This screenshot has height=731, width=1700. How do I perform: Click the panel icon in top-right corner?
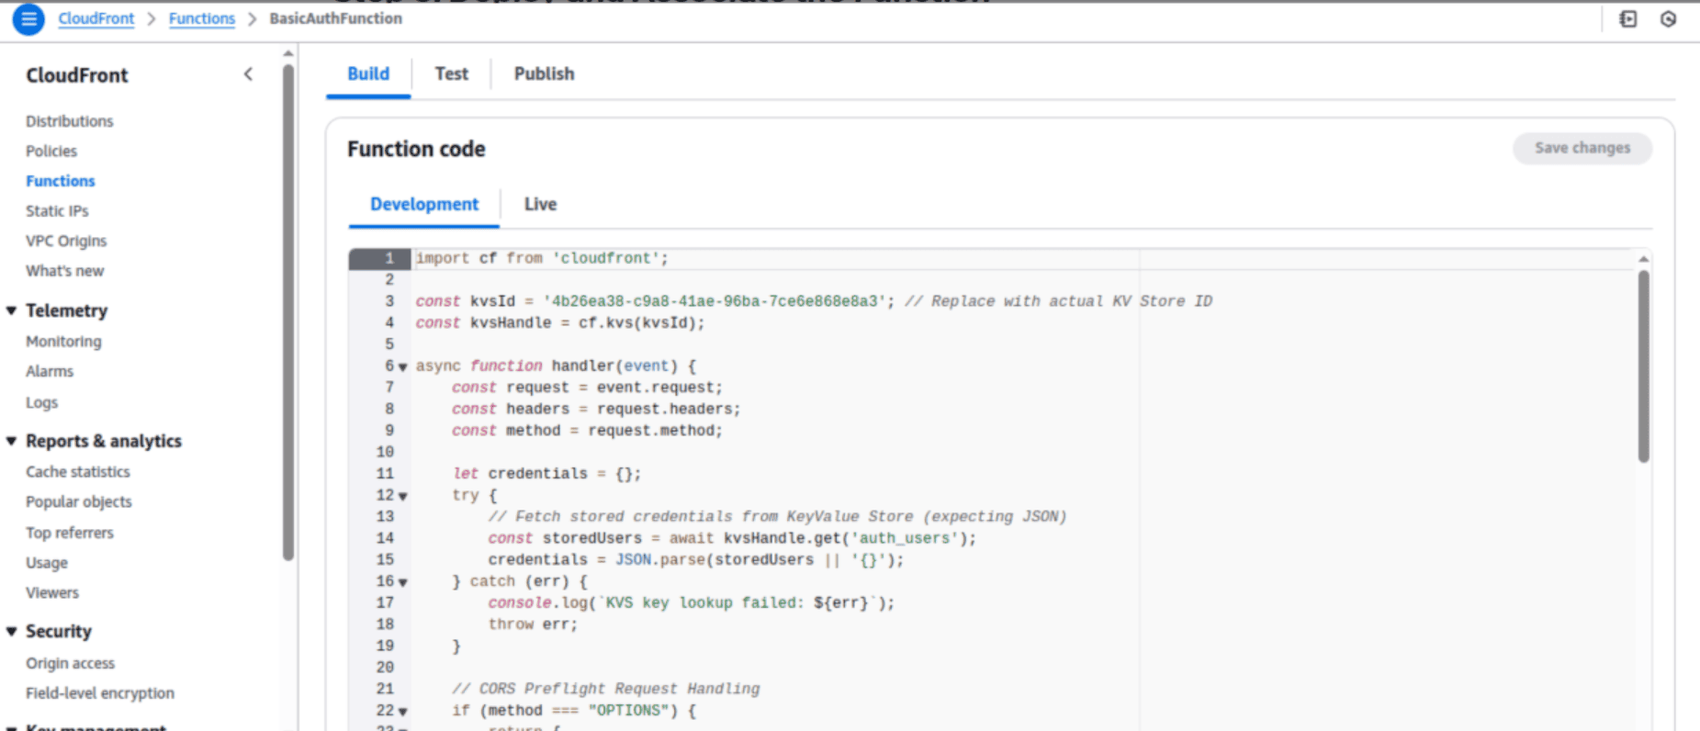[x=1627, y=18]
